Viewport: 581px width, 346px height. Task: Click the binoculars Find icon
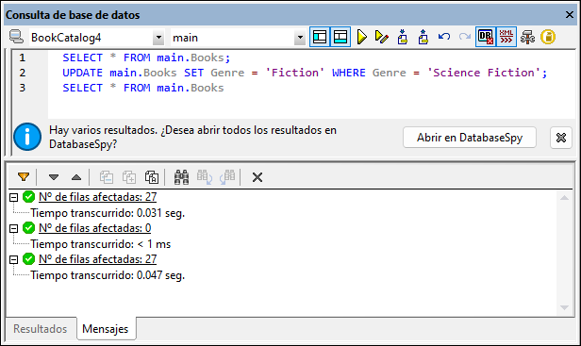point(181,177)
